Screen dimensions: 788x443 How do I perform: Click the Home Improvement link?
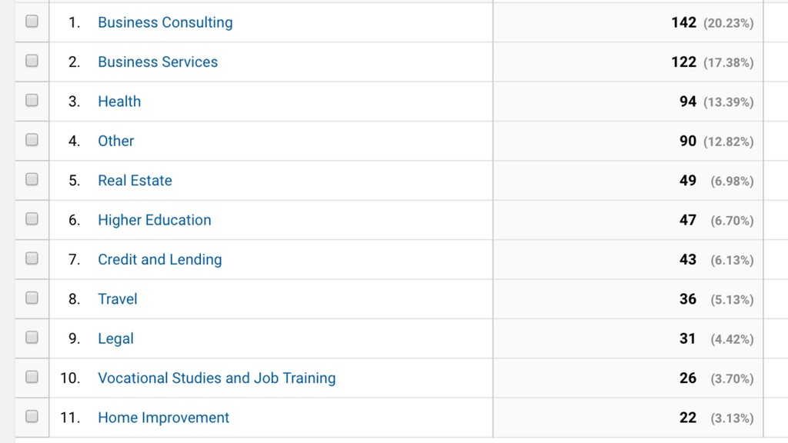tap(163, 418)
